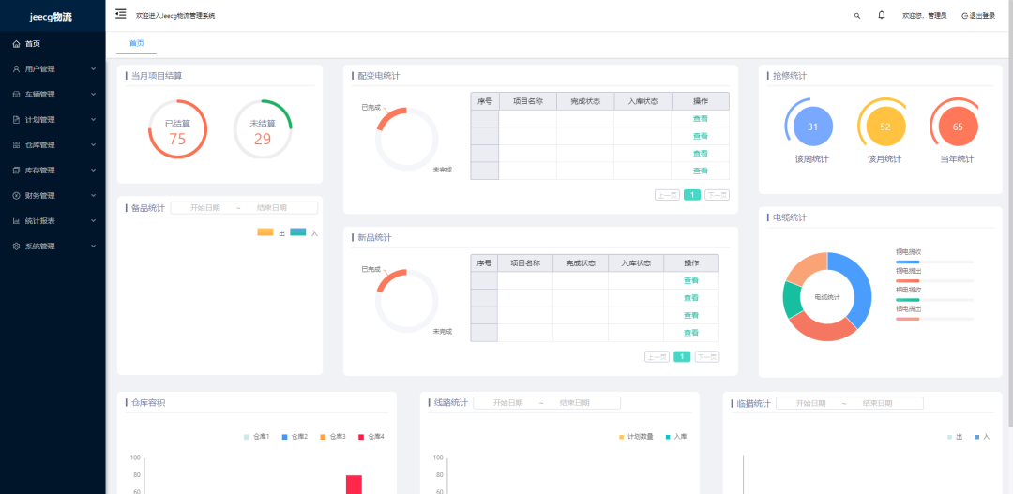Click the 结束日期 field in 线路统计
The image size is (1013, 494).
574,403
